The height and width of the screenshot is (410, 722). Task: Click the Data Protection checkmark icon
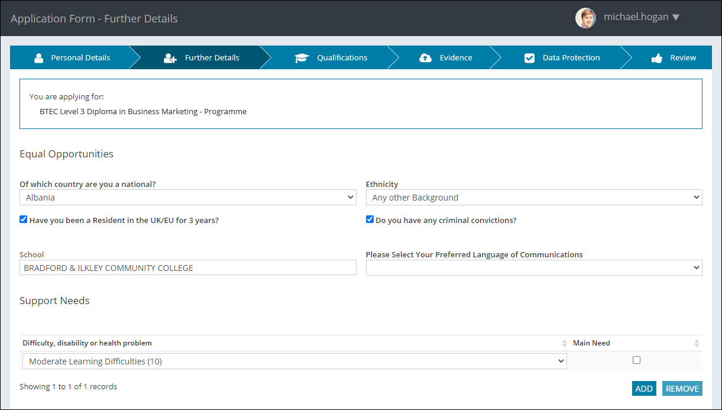[x=529, y=58]
